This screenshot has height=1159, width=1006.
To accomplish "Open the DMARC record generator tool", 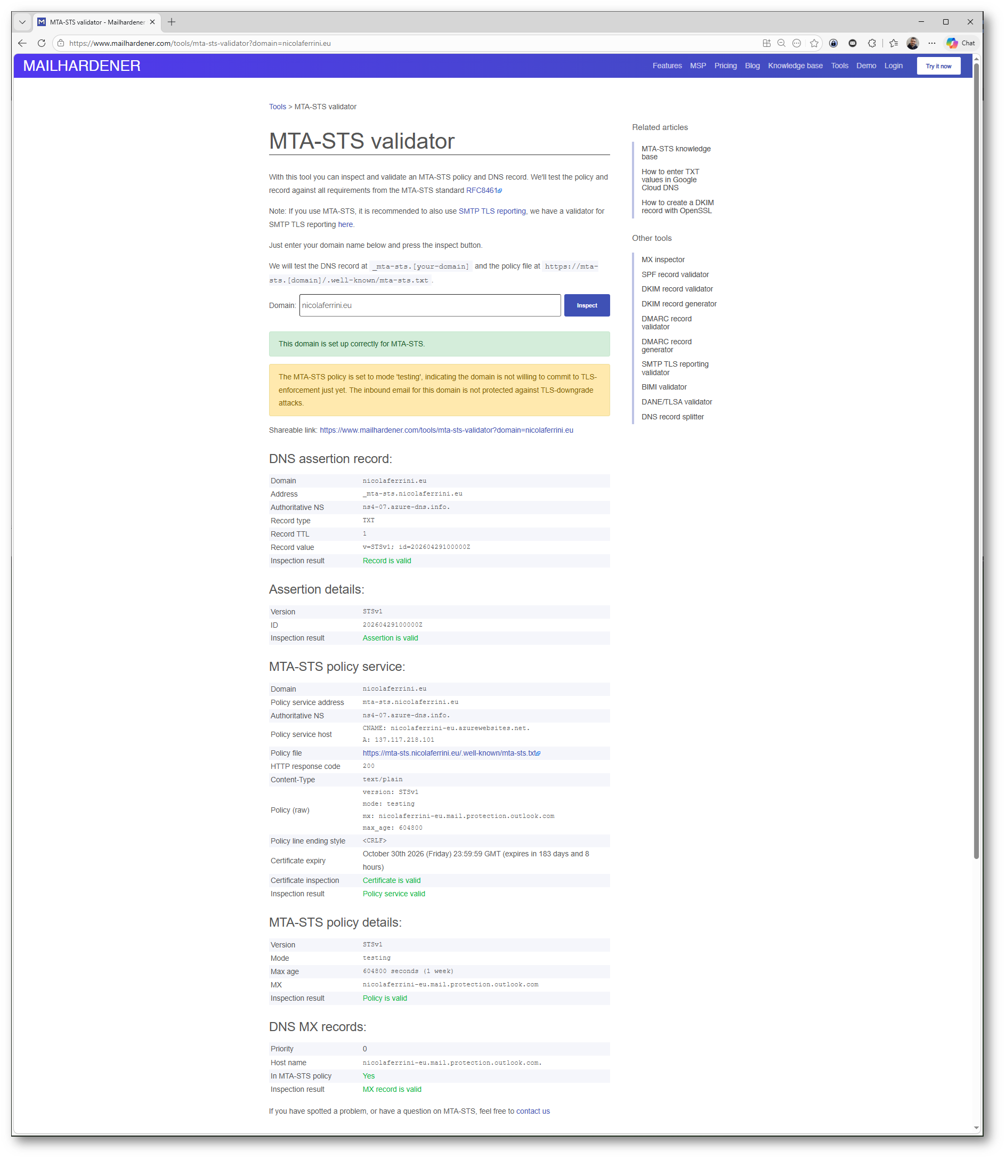I will [667, 346].
